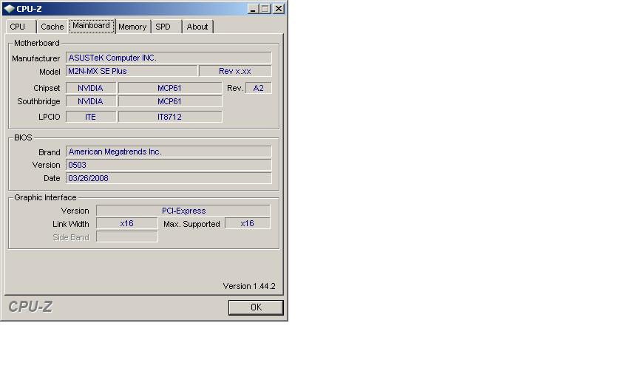
Task: Click the Manufacturer field ASUSTeK Computer INC.
Action: tap(169, 58)
